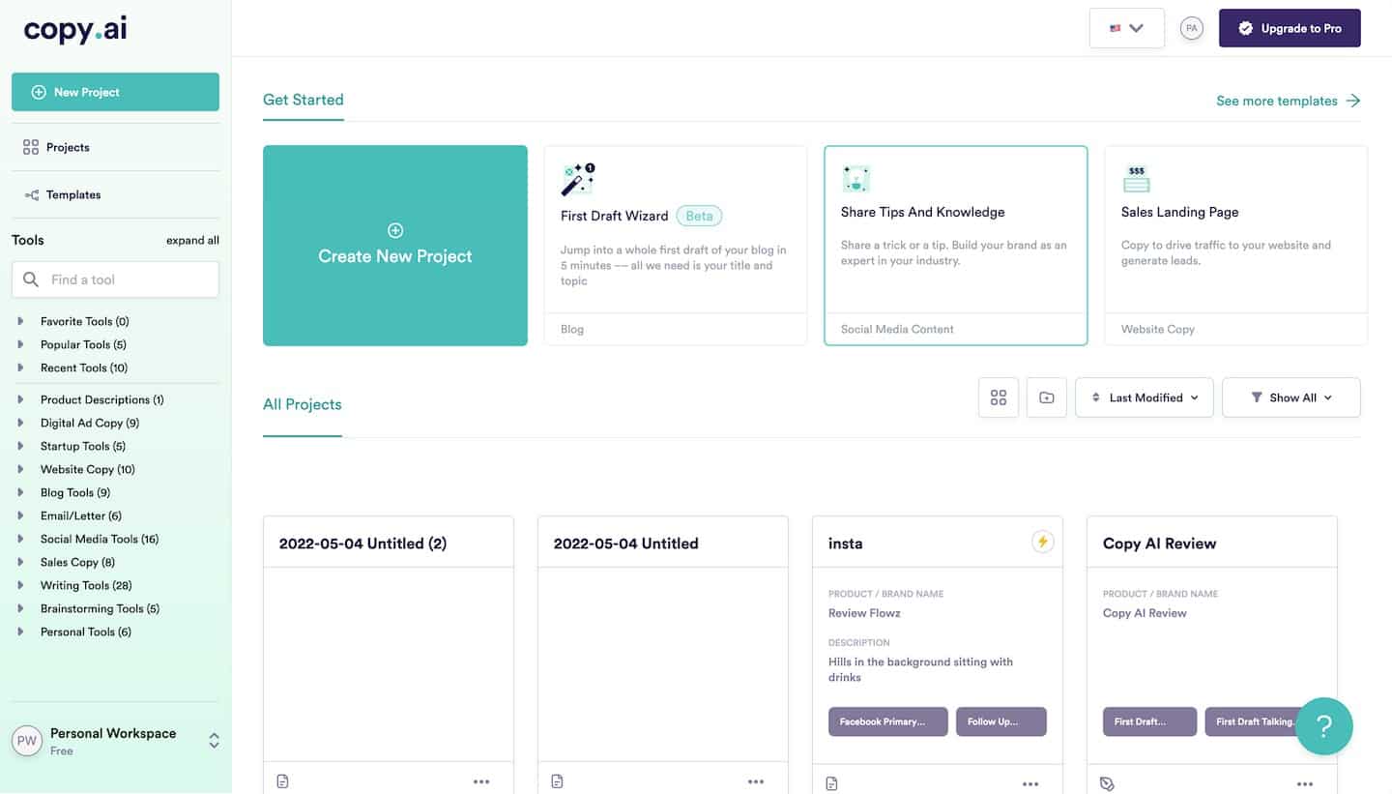
Task: Open the Last Modified sort dropdown
Action: click(x=1144, y=397)
